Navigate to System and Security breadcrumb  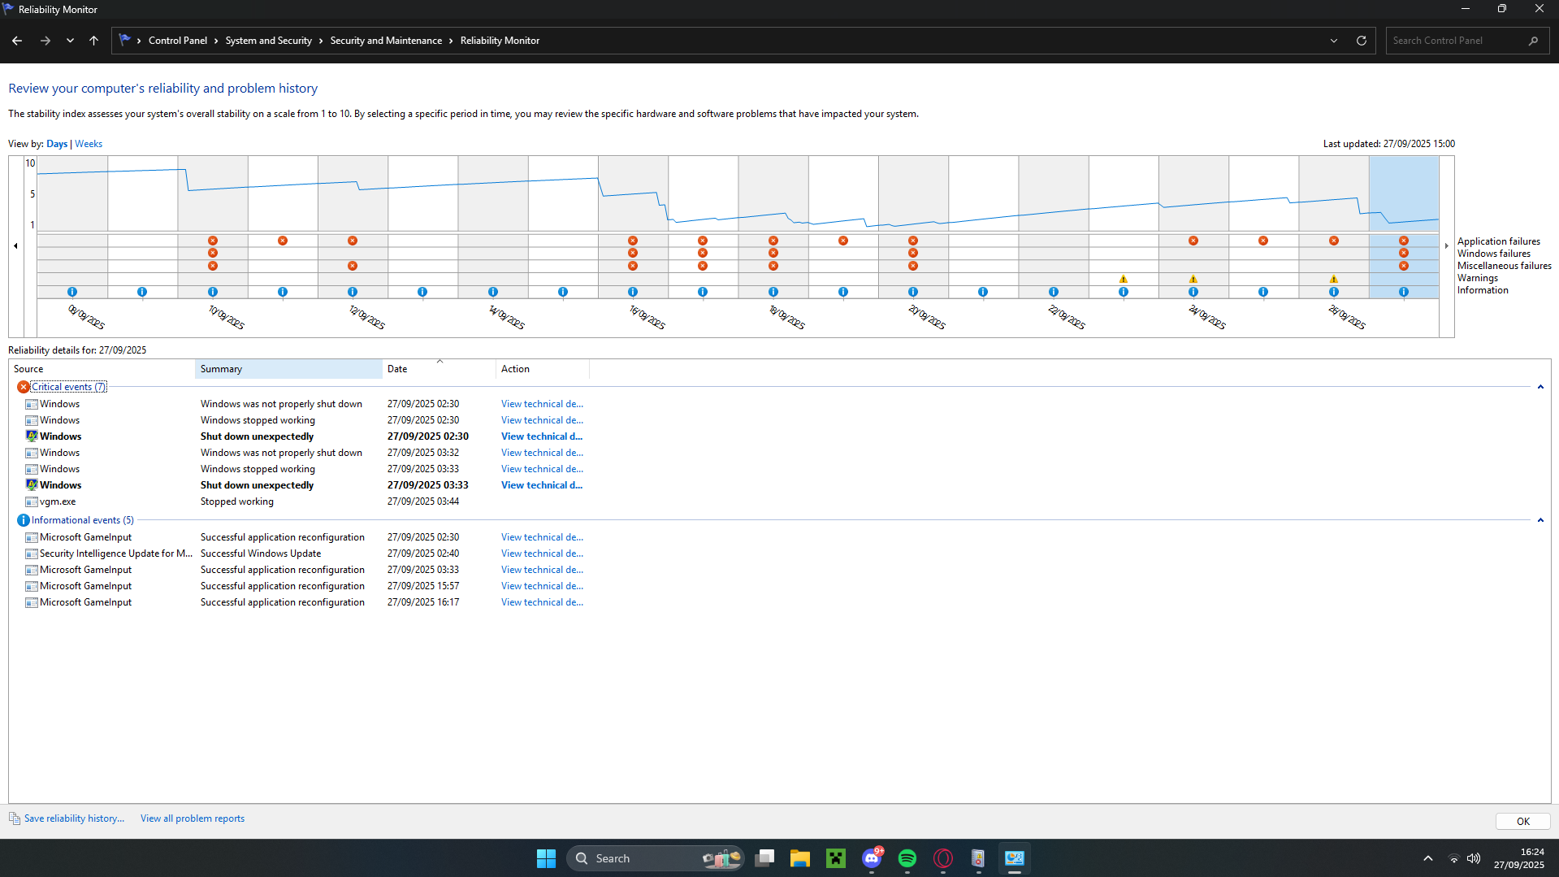(269, 41)
